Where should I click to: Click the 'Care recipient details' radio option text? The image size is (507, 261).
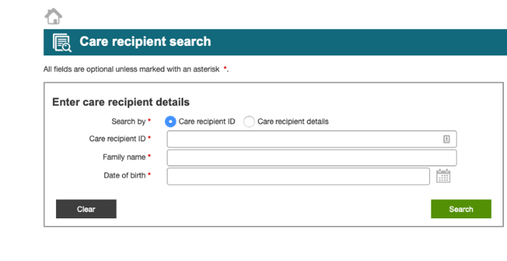[x=293, y=122]
